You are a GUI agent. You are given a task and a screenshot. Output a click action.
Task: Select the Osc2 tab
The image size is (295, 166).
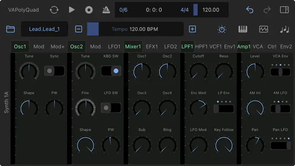click(76, 47)
